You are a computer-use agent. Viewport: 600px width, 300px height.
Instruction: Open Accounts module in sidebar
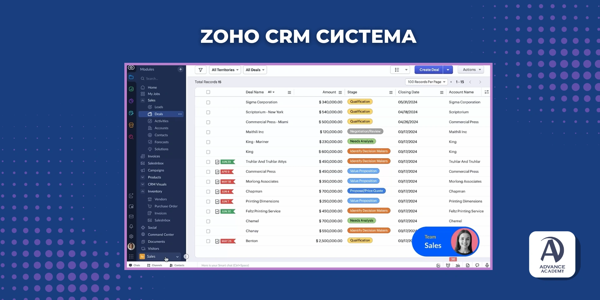click(x=161, y=128)
